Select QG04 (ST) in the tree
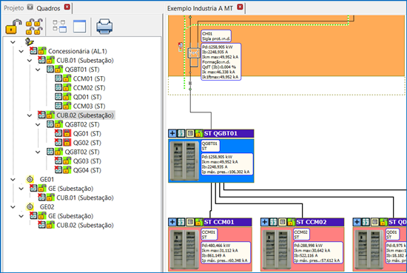407x273 pixels. [87, 170]
